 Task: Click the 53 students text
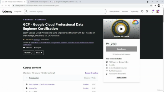coord(45,40)
